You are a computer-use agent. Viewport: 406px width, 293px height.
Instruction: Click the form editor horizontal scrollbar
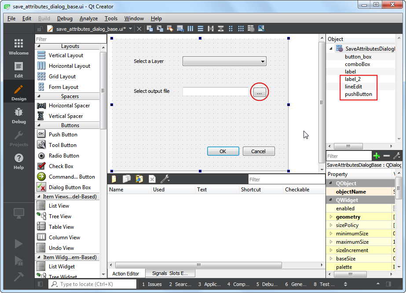point(198,265)
